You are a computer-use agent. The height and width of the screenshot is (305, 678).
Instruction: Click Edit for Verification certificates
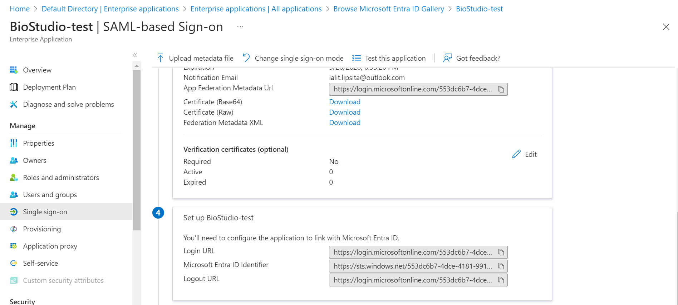(531, 154)
